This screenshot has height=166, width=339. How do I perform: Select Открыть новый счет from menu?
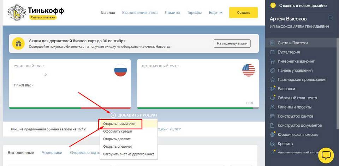click(120, 124)
